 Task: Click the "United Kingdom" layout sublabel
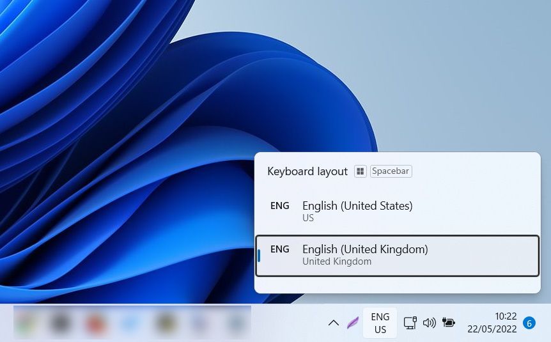click(337, 261)
